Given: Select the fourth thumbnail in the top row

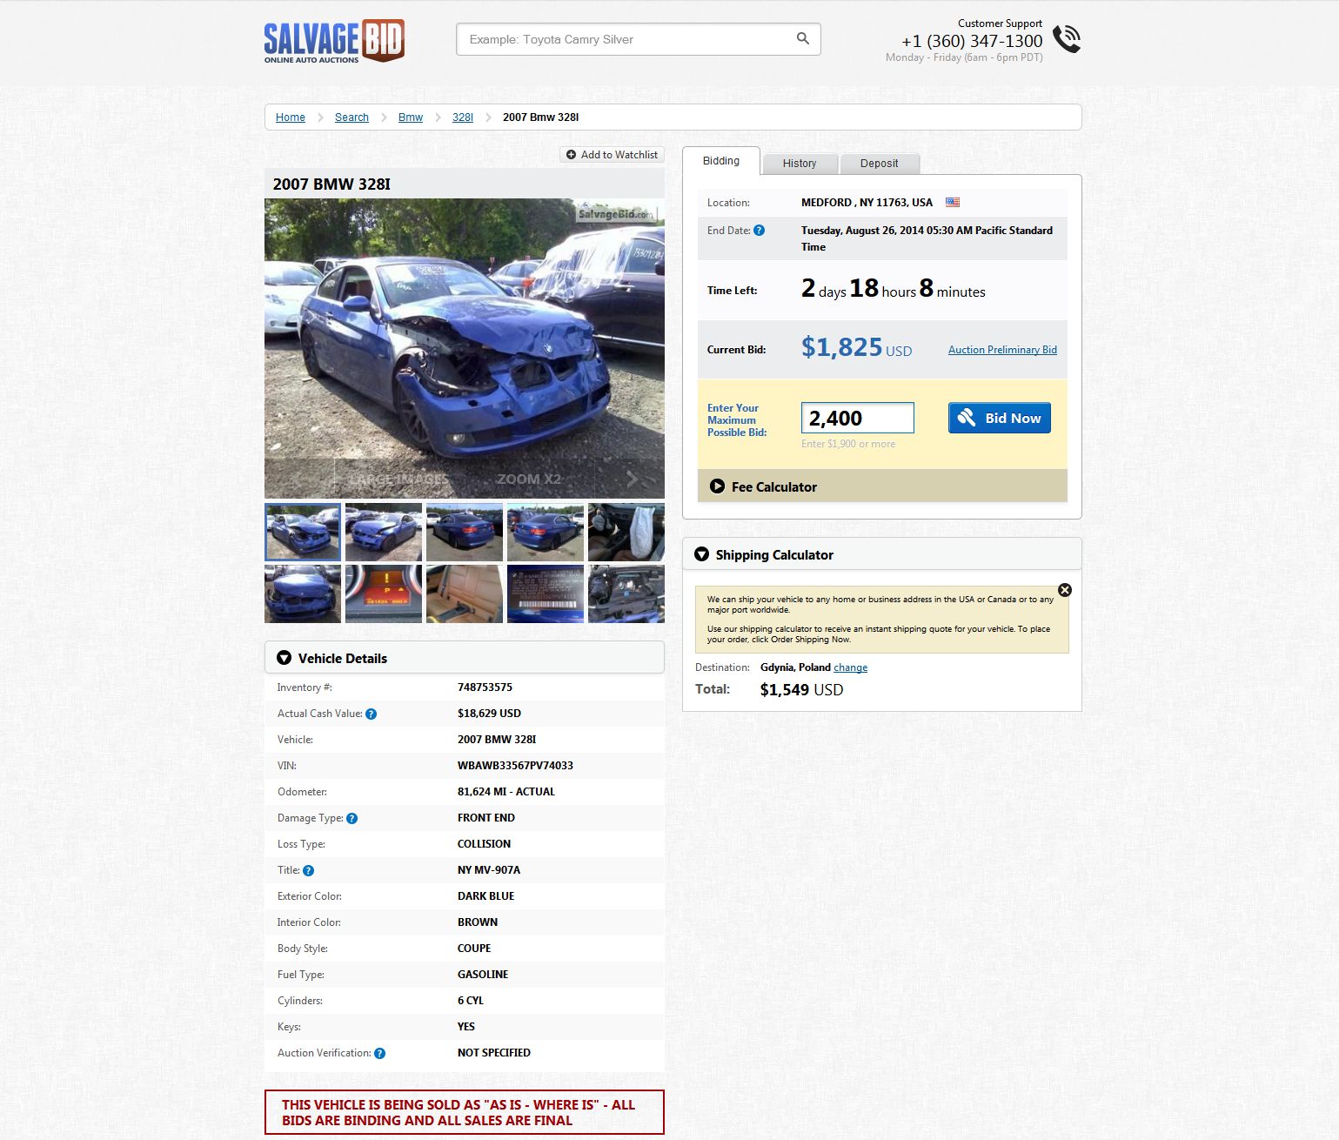Looking at the screenshot, I should pos(546,532).
